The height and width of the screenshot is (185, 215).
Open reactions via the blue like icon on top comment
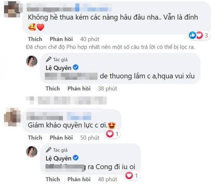(192, 35)
